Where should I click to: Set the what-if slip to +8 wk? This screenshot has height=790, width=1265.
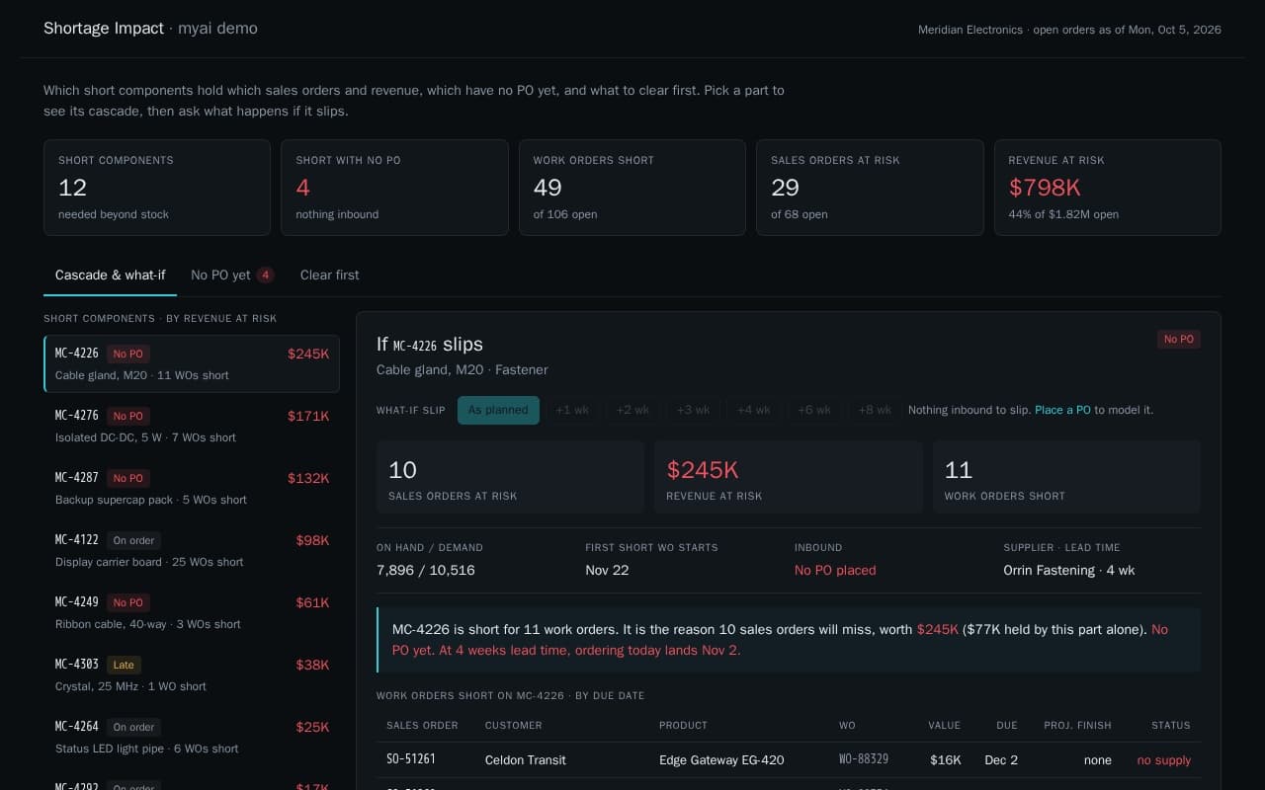(x=875, y=410)
